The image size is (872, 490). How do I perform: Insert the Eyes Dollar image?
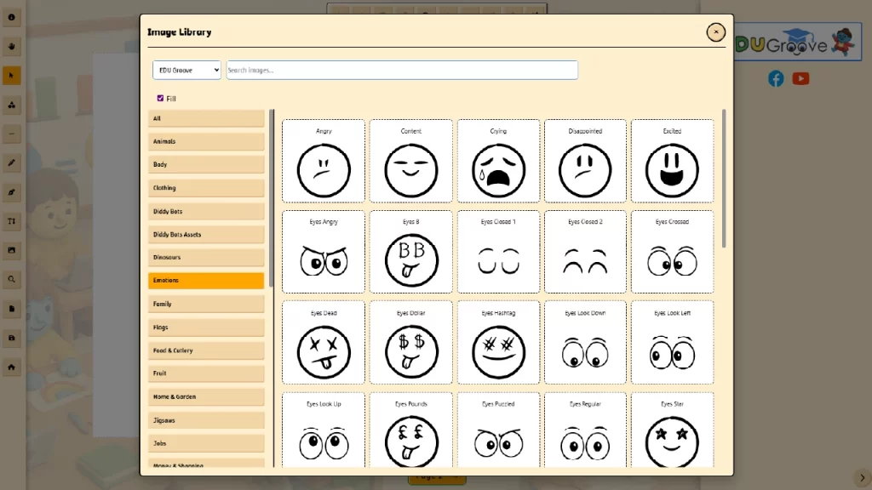(x=411, y=343)
